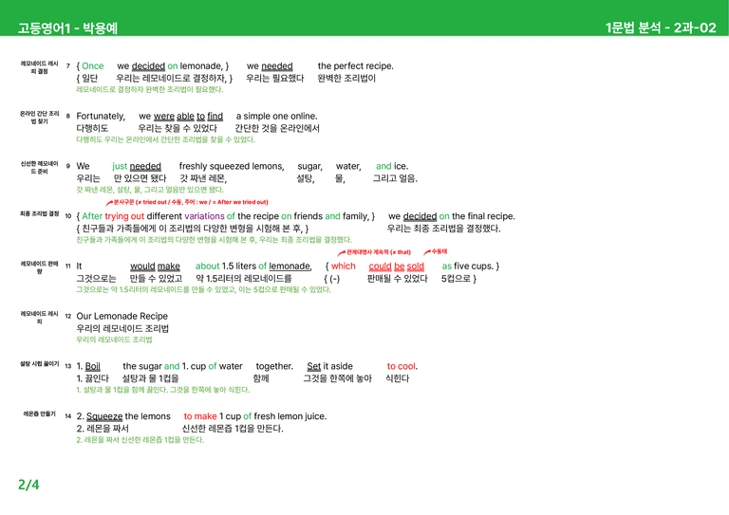729x515 pixels.
Task: Click the sentence number 14
Action: (x=68, y=416)
